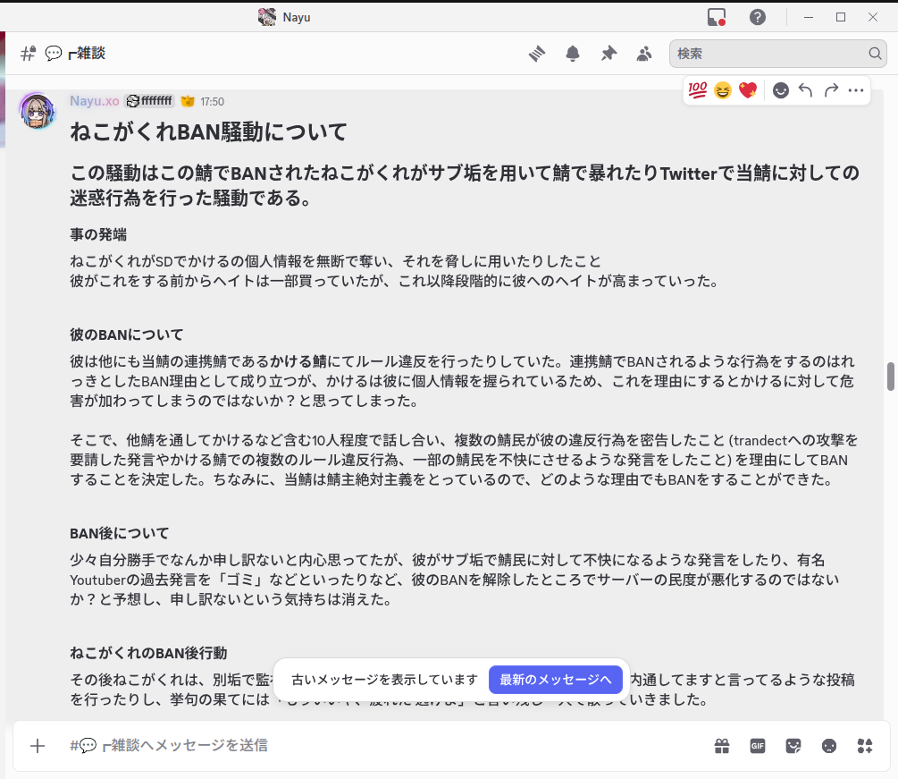The height and width of the screenshot is (779, 898).
Task: Open the Threads panel icon
Action: click(x=536, y=54)
